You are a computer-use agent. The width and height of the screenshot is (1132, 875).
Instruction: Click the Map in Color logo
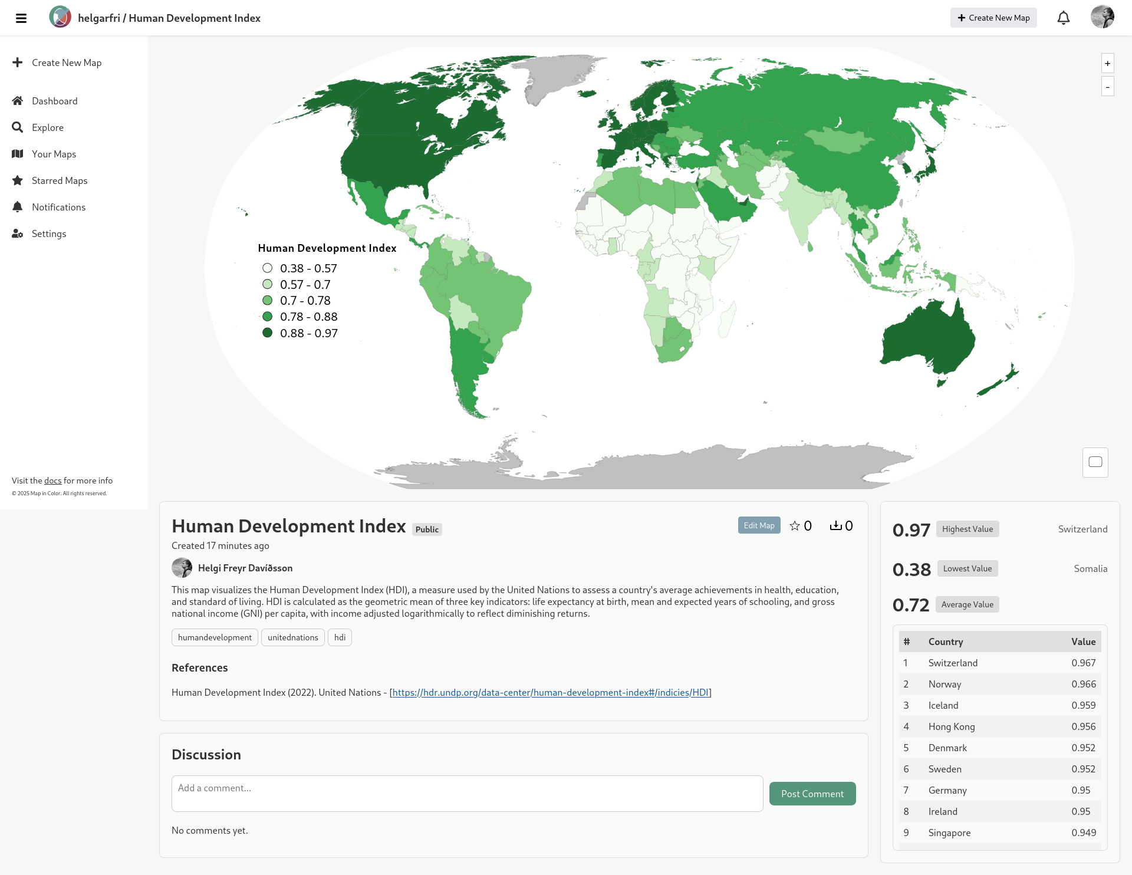60,18
